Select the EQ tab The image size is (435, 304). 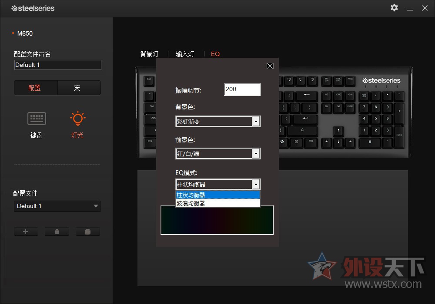tap(215, 54)
